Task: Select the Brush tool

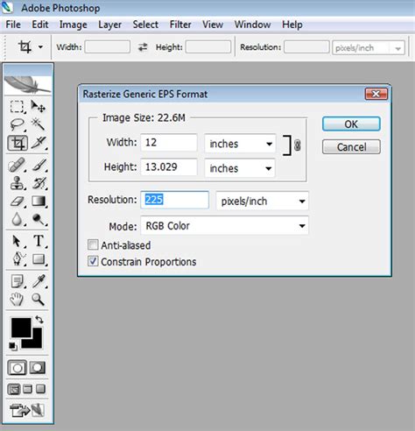Action: (39, 166)
